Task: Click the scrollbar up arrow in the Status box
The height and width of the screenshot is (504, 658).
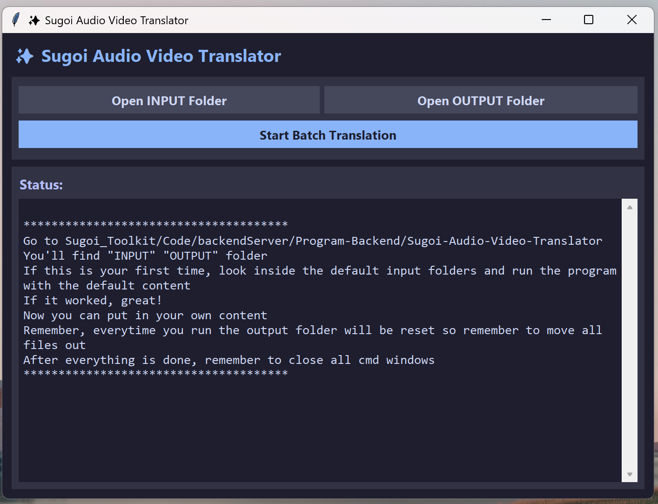Action: tap(630, 208)
